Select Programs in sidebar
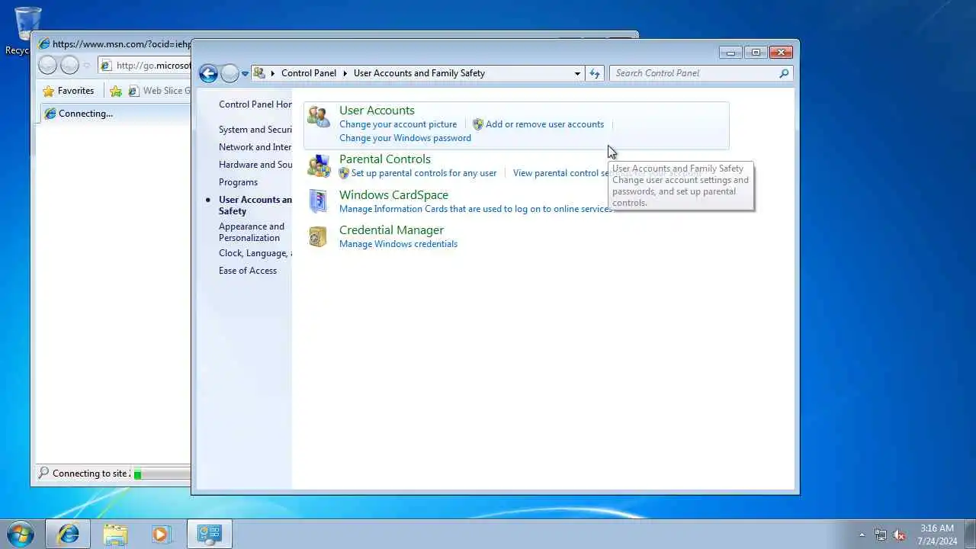Image resolution: width=976 pixels, height=549 pixels. pyautogui.click(x=238, y=182)
